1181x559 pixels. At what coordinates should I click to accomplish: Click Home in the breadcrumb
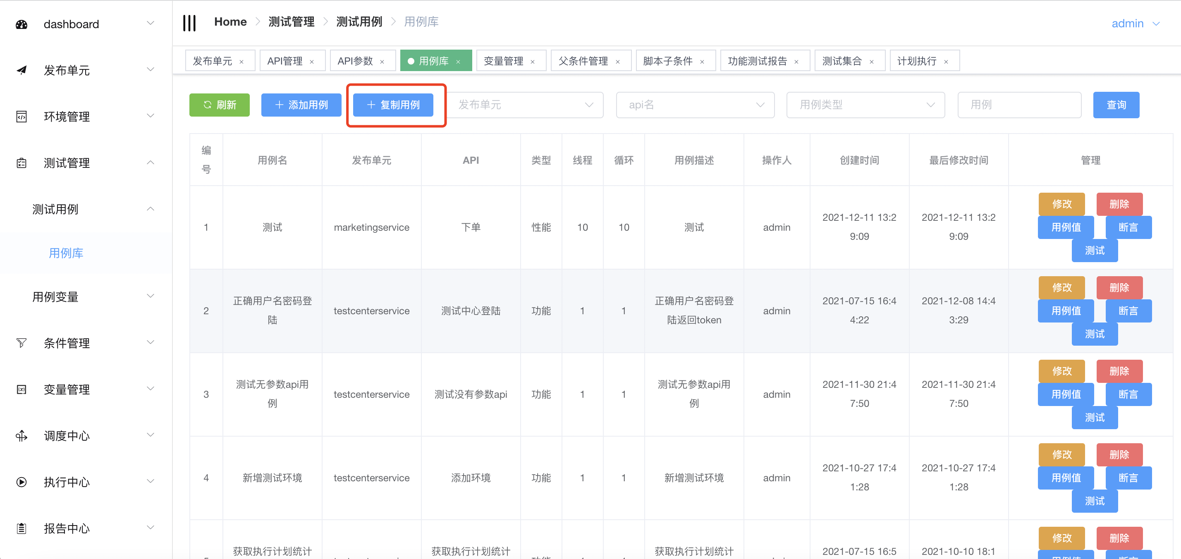(x=230, y=22)
